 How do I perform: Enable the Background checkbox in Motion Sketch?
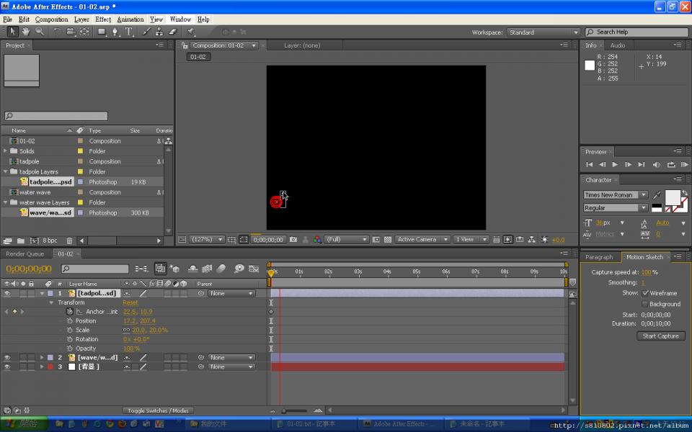(x=645, y=304)
